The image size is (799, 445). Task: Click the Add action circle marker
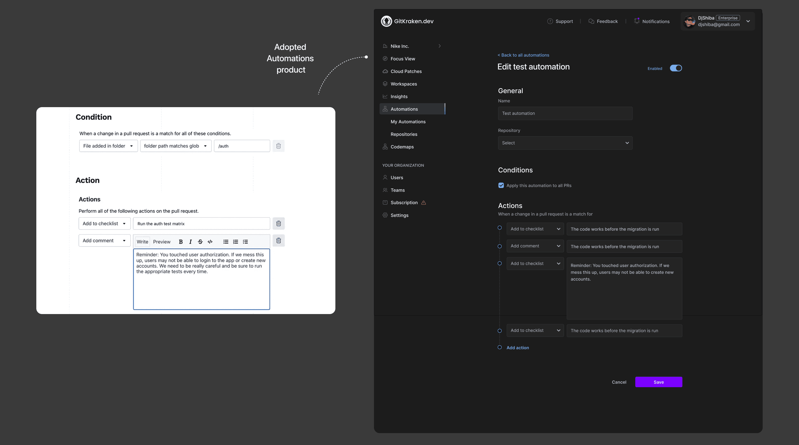499,347
